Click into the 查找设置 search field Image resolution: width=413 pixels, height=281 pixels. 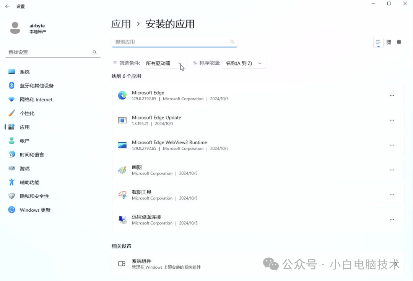53,52
